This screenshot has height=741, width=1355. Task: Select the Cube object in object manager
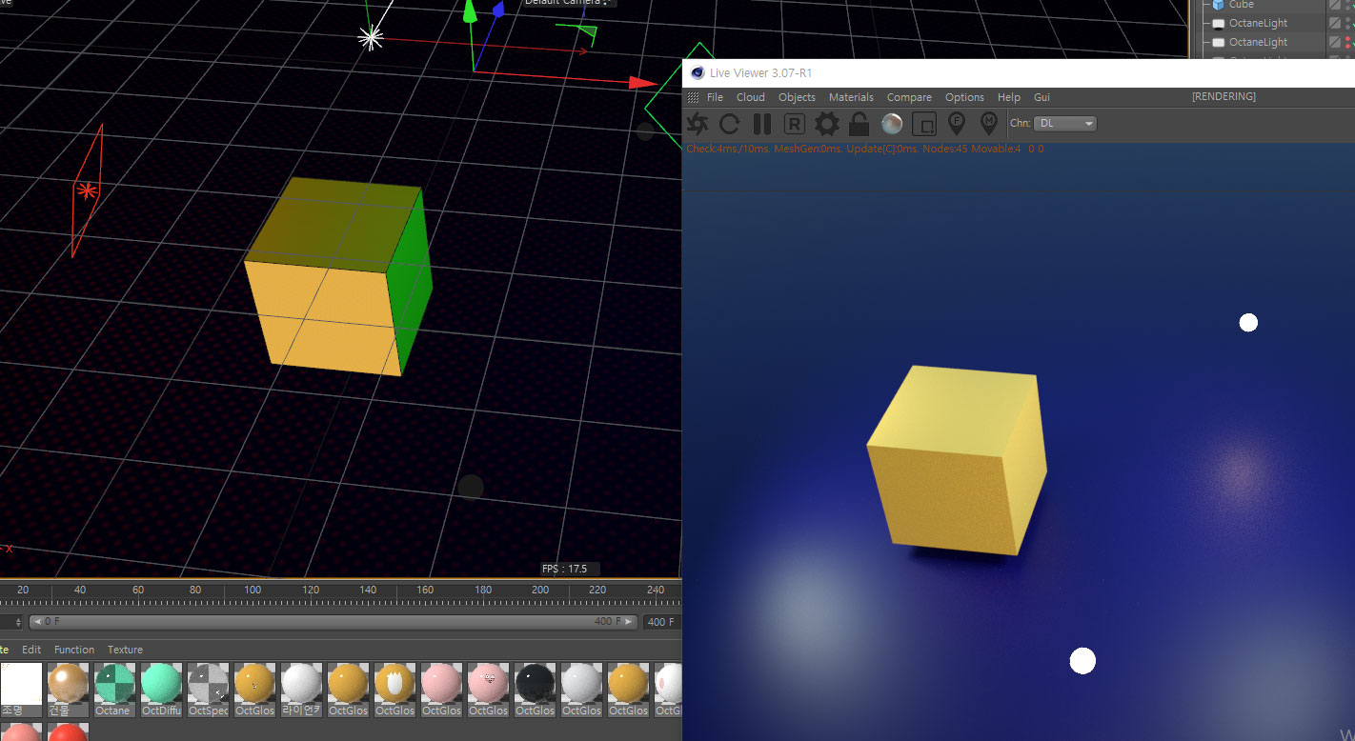pyautogui.click(x=1241, y=5)
